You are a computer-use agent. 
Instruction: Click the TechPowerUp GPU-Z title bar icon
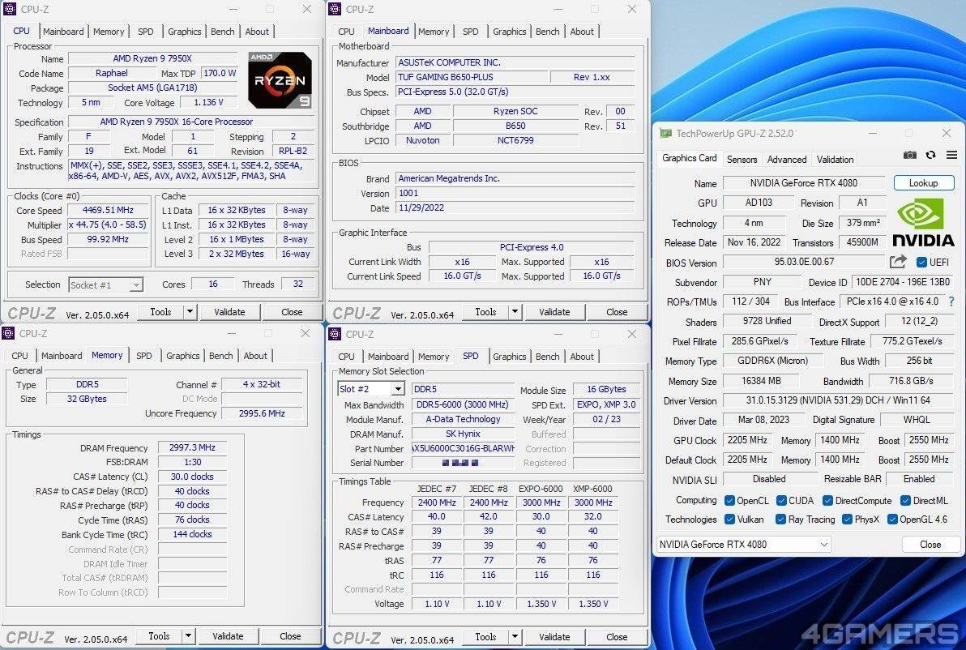[x=665, y=134]
